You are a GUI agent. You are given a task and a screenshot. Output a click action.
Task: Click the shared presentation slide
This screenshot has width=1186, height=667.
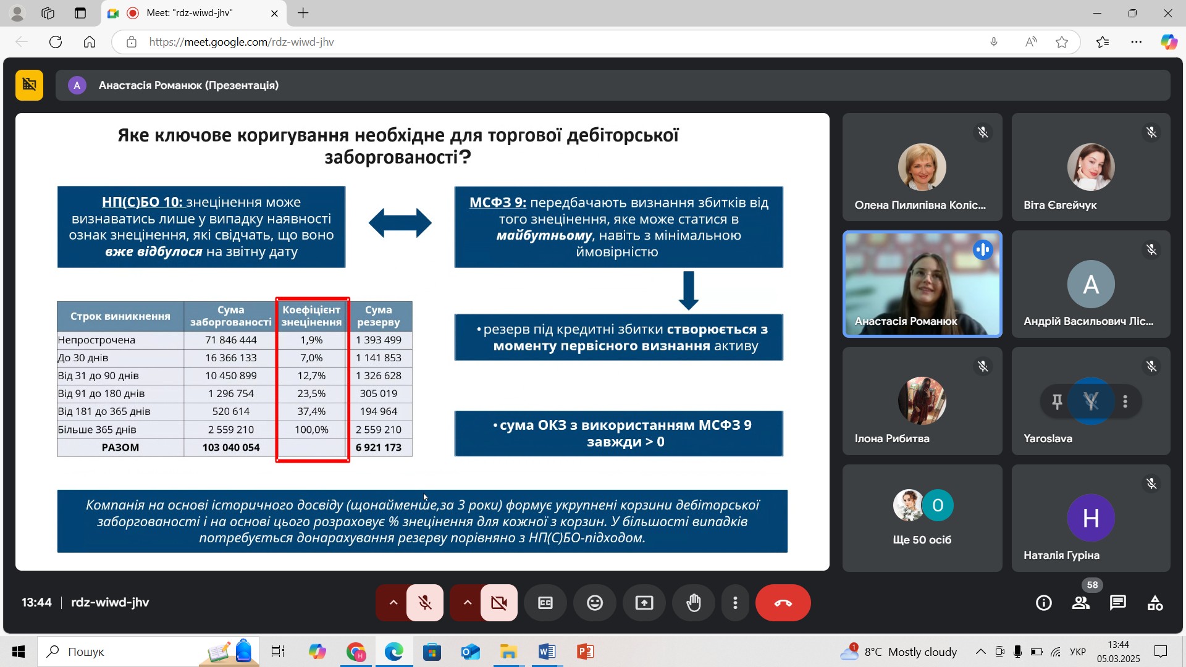click(x=423, y=342)
